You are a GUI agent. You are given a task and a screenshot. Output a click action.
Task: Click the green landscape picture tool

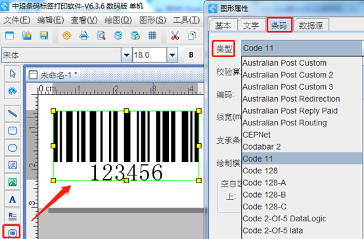pyautogui.click(x=12, y=182)
